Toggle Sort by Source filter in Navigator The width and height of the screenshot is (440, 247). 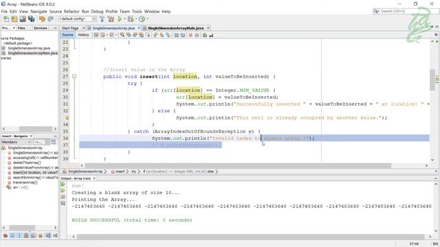[x=55, y=235]
